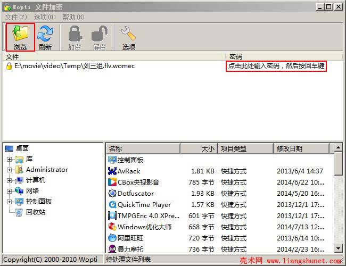Click the 待处理文件列表 status bar text
The height and width of the screenshot is (266, 346).
128,260
